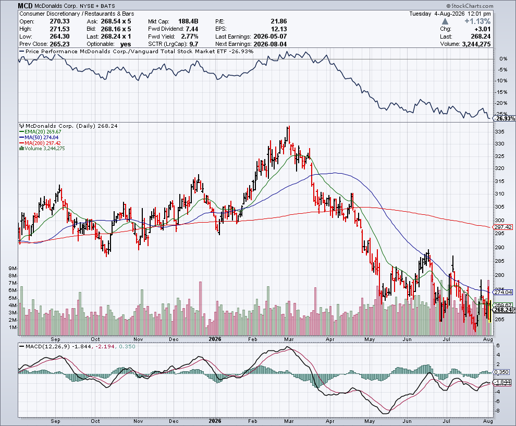The width and height of the screenshot is (516, 426).
Task: Click the volume bars icon in the legend
Action: point(22,149)
